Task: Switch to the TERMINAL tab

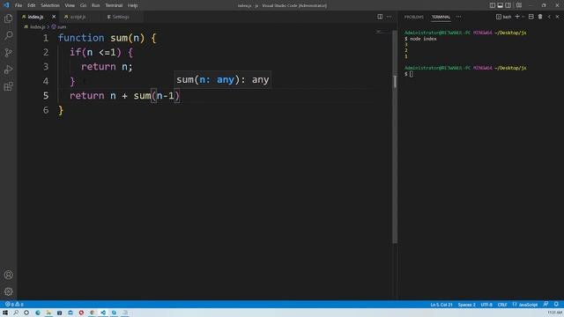Action: click(441, 17)
